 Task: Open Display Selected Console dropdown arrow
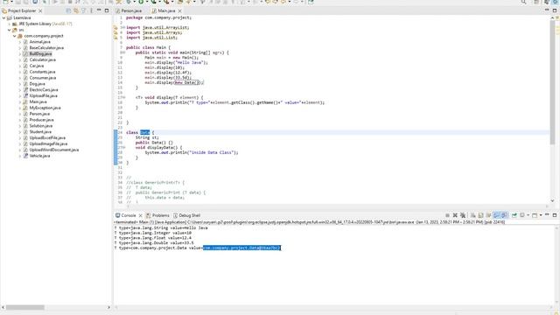click(528, 215)
